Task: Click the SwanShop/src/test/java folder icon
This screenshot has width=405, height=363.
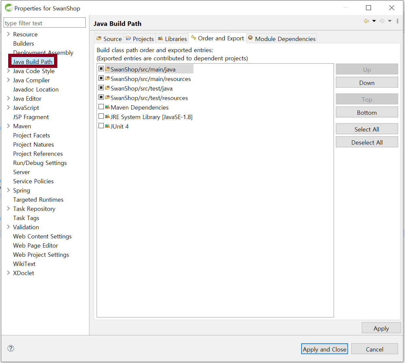Action: (x=107, y=88)
